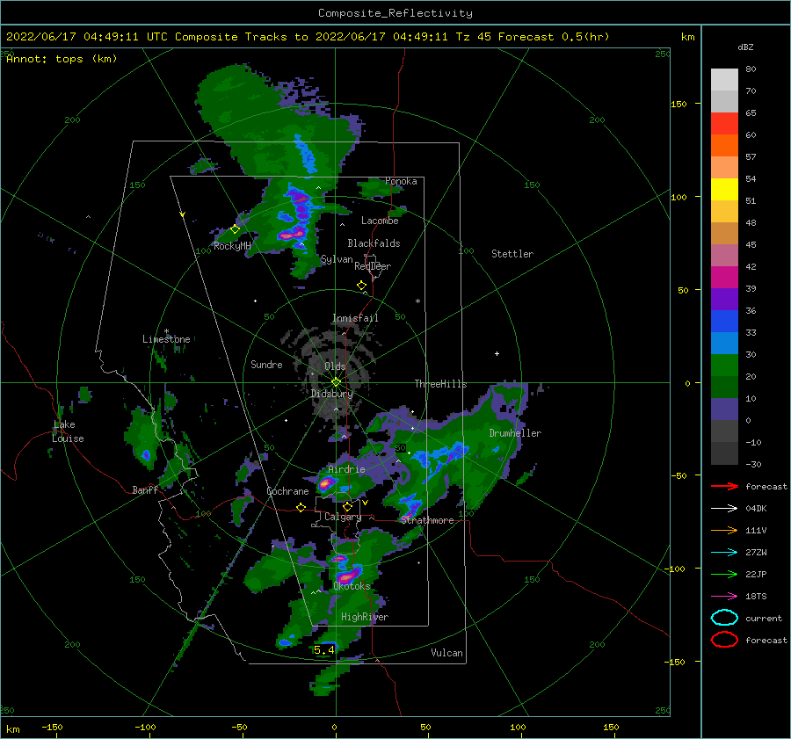
Task: Click the Airdrie label
Action: 346,469
